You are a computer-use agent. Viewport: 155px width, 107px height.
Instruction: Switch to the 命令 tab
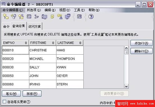pyautogui.click(x=6, y=26)
